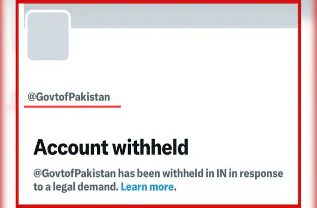Click the words in response

pyautogui.click(x=256, y=173)
